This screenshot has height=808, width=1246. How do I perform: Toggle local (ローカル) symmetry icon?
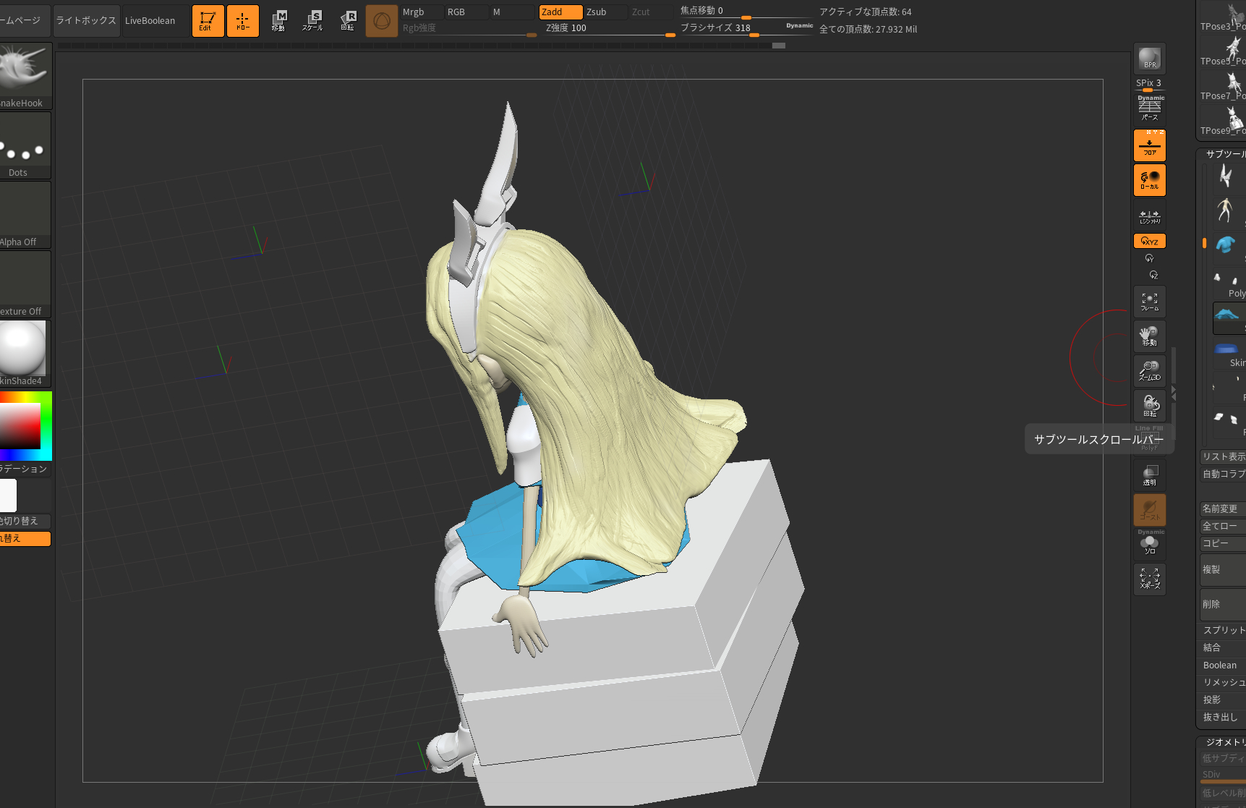click(1149, 180)
